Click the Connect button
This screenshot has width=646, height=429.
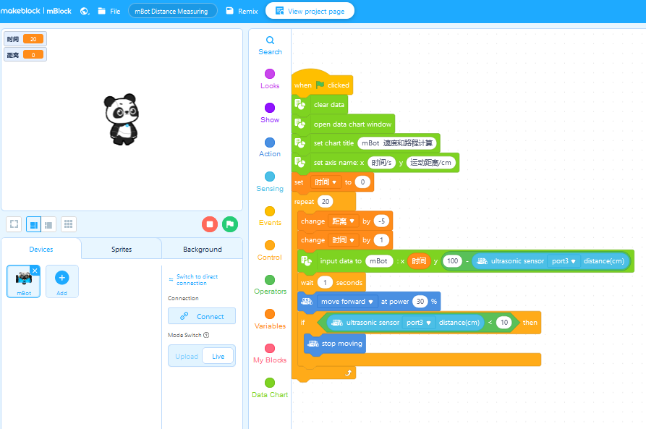click(x=202, y=316)
